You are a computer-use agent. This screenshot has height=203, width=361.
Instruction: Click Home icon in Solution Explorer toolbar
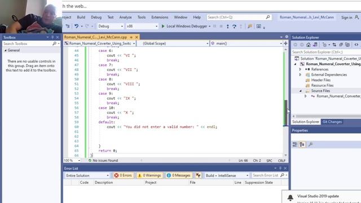click(x=309, y=45)
